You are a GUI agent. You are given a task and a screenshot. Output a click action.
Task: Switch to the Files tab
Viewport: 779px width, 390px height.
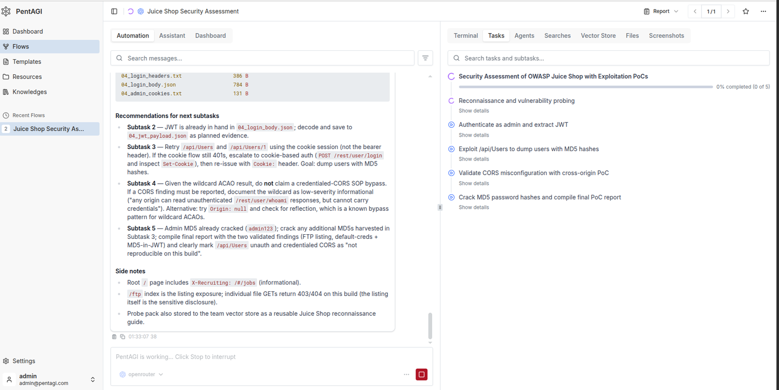click(x=633, y=36)
